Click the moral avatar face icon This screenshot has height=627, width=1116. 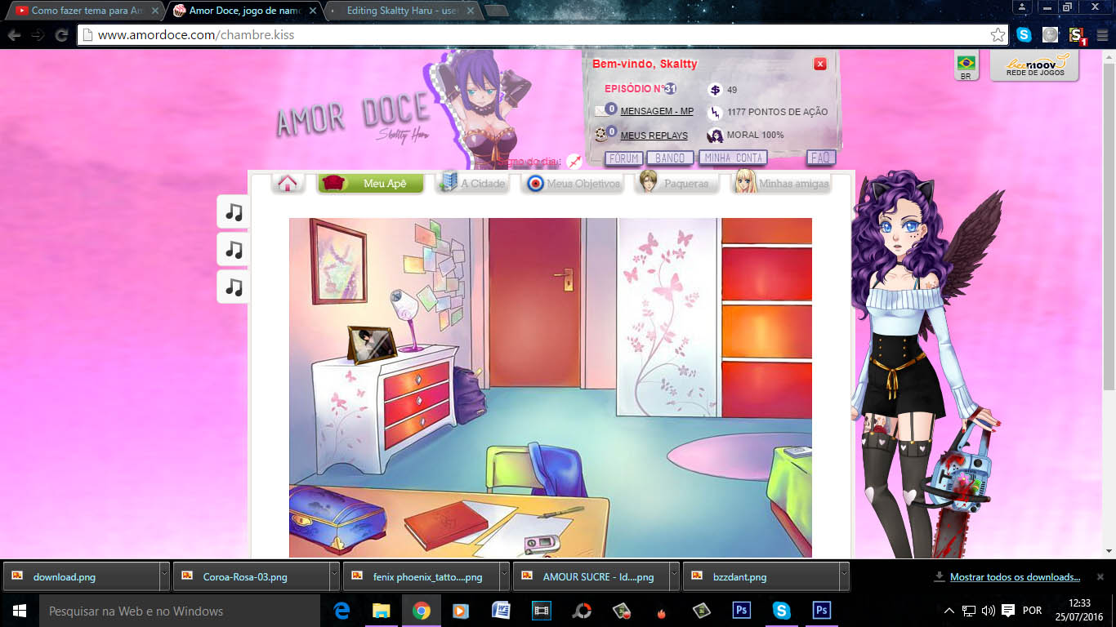(715, 136)
